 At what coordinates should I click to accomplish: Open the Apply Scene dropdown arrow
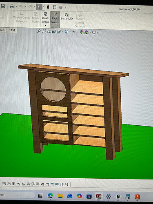pos(90,33)
